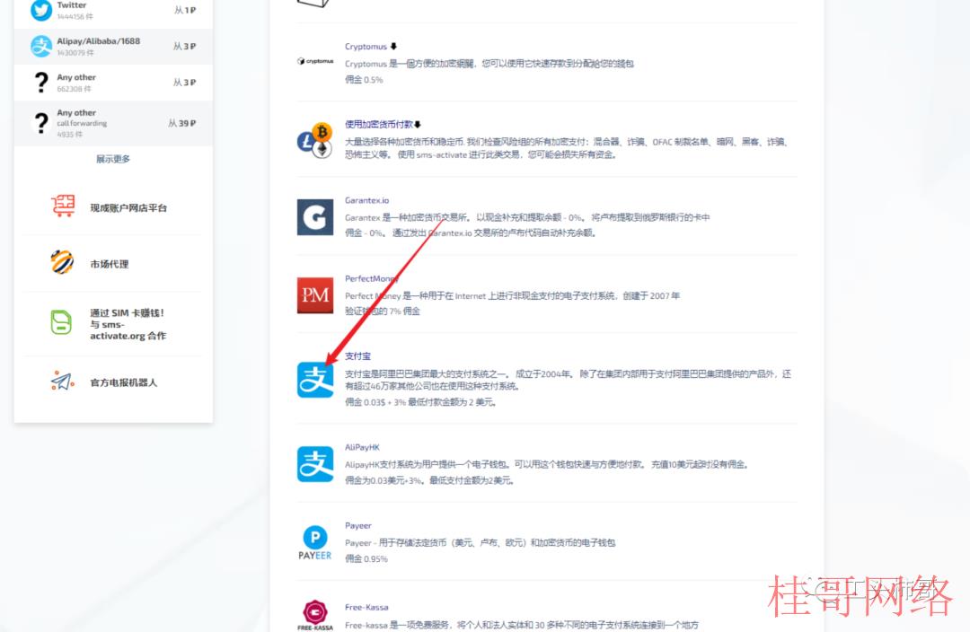Click the 1444156 件 count under Twitter
This screenshot has width=970, height=632.
[75, 17]
